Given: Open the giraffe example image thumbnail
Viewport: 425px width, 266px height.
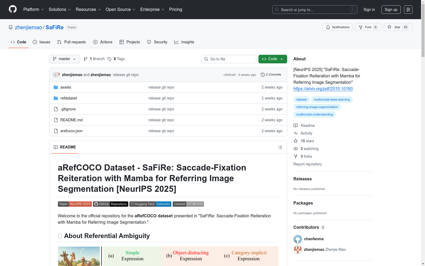Looking at the screenshot, I should 79,256.
